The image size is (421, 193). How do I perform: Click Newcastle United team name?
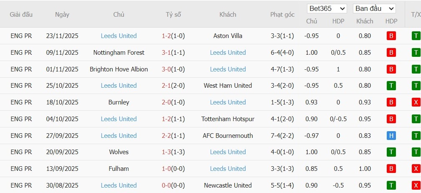click(x=228, y=185)
